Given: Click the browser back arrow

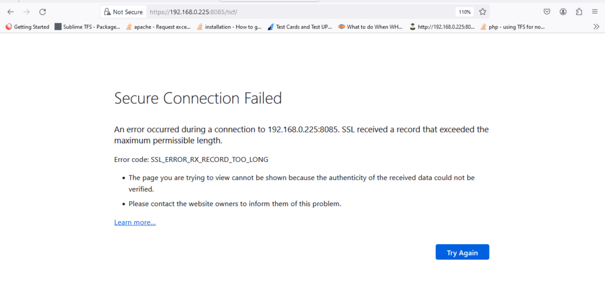Looking at the screenshot, I should click(10, 12).
